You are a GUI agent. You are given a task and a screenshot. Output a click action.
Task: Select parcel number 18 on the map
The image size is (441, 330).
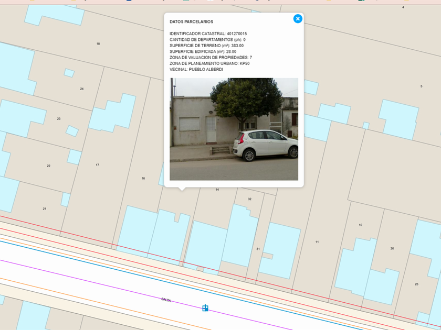point(98,44)
